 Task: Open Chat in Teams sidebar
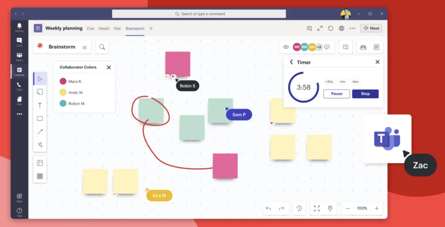click(19, 42)
